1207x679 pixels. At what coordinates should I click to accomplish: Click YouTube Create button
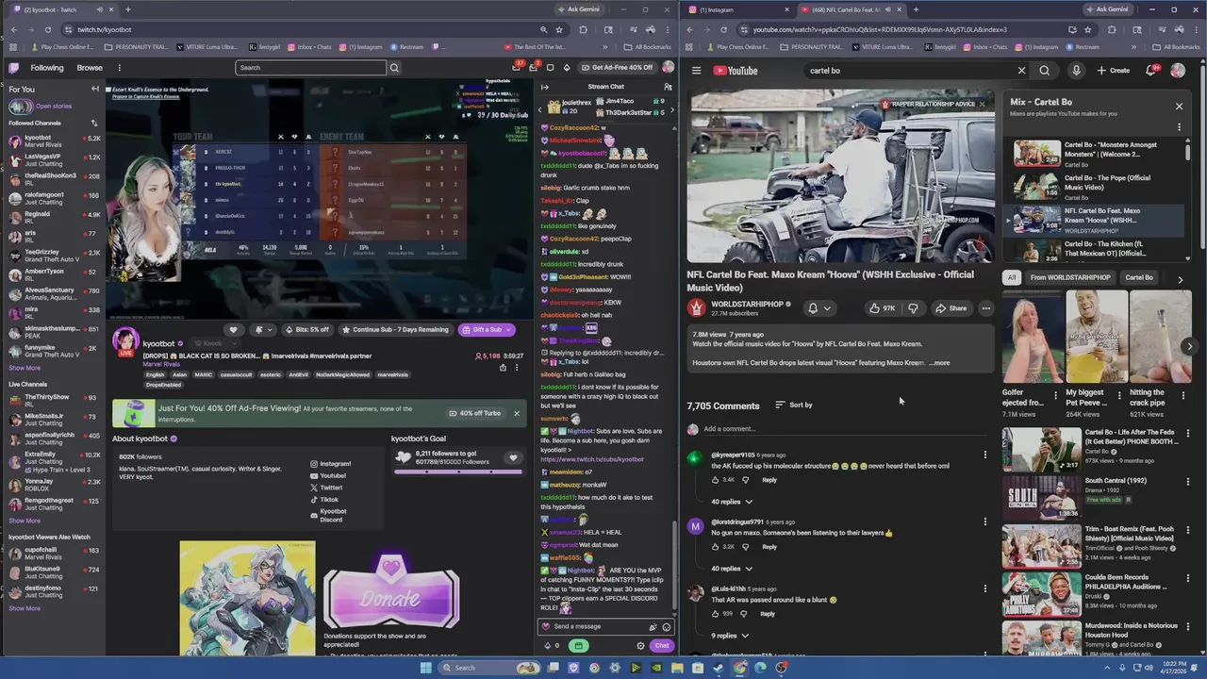[1114, 71]
